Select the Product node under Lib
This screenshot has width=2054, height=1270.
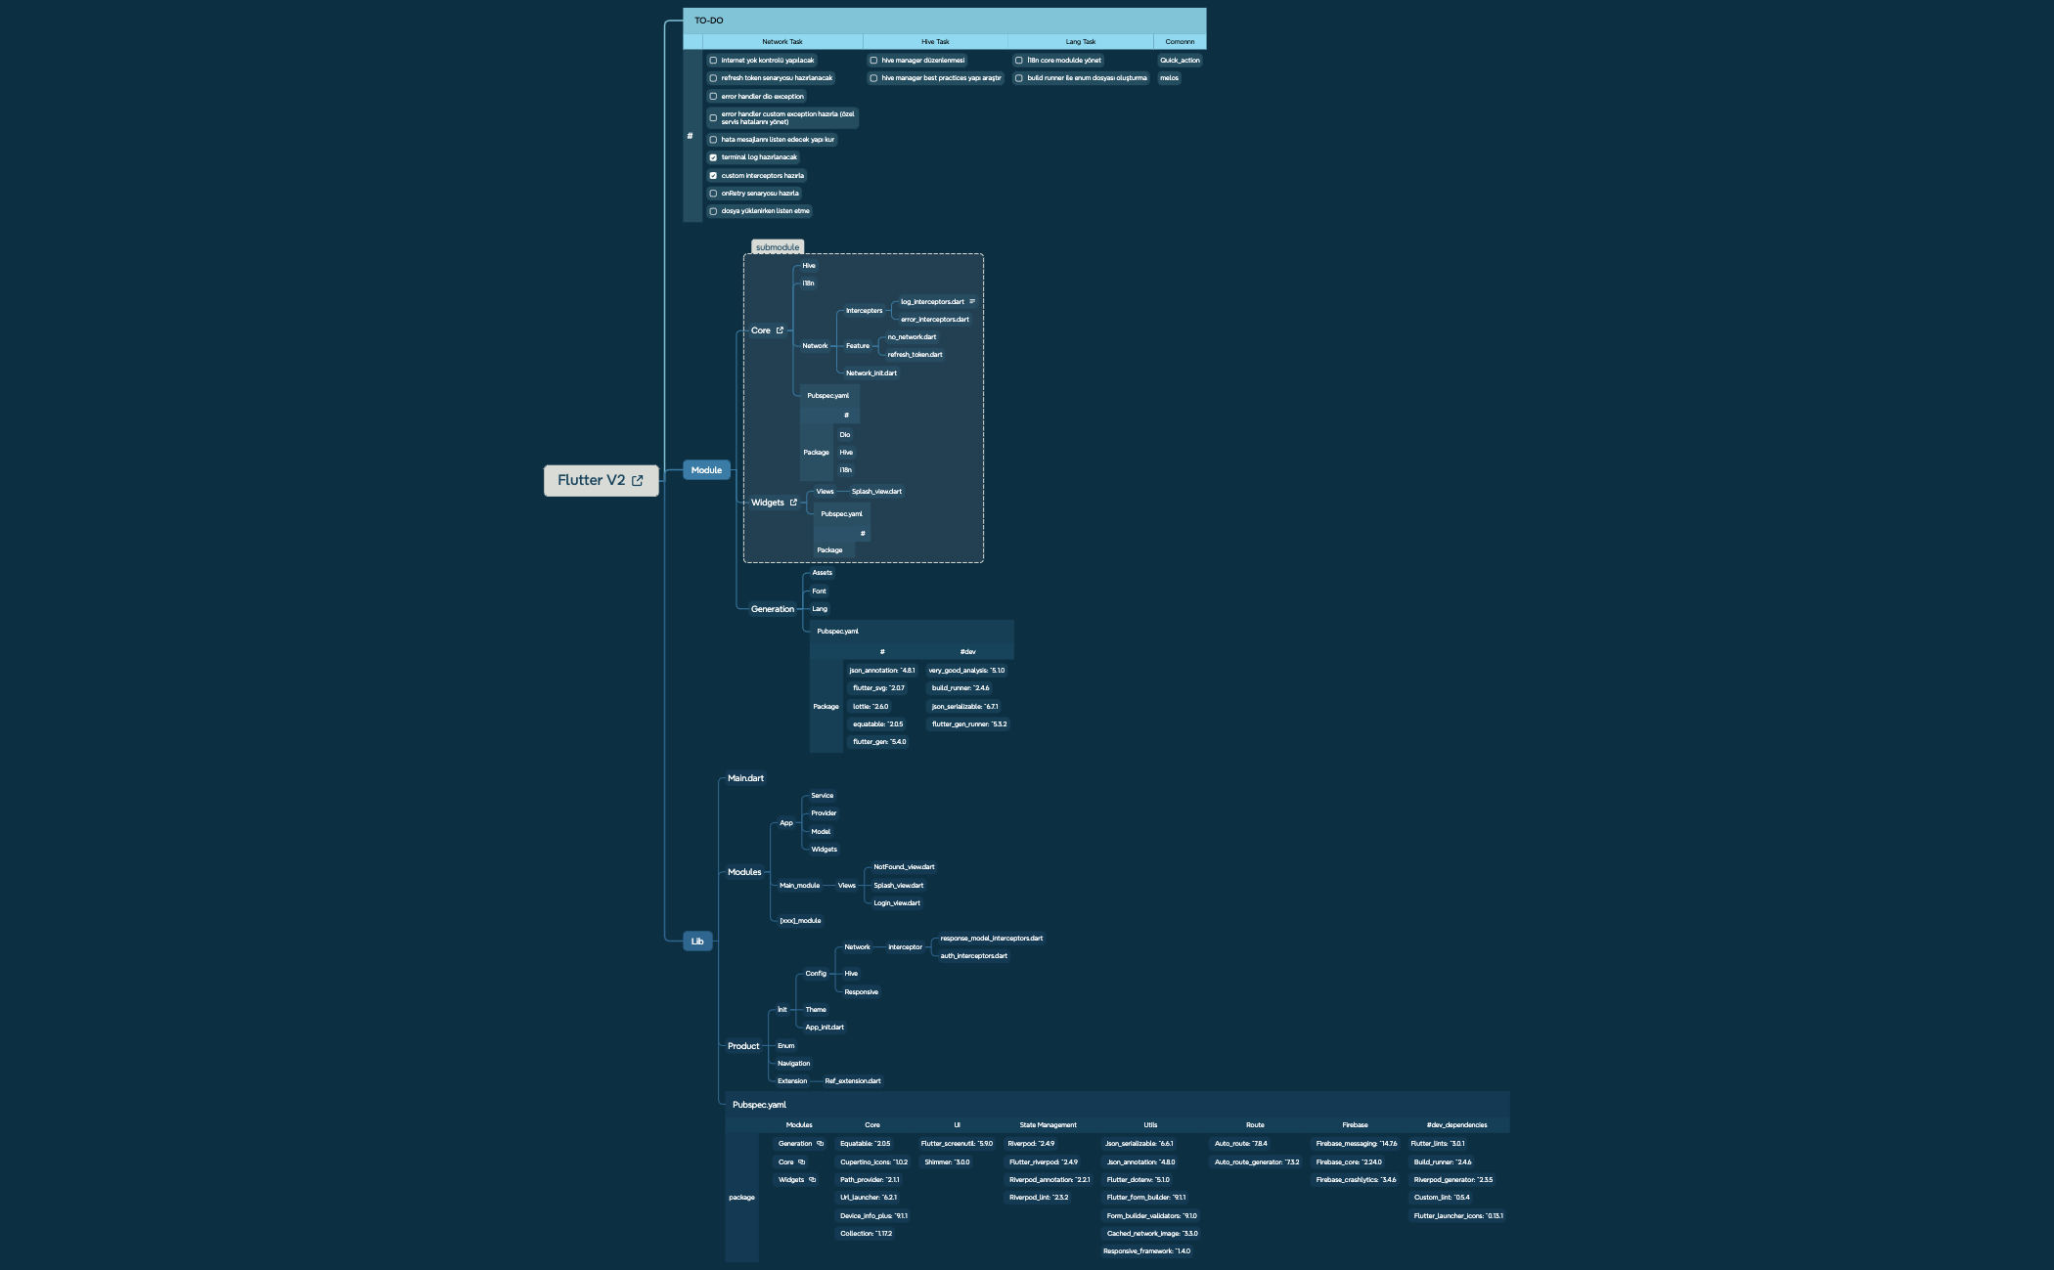743,1046
